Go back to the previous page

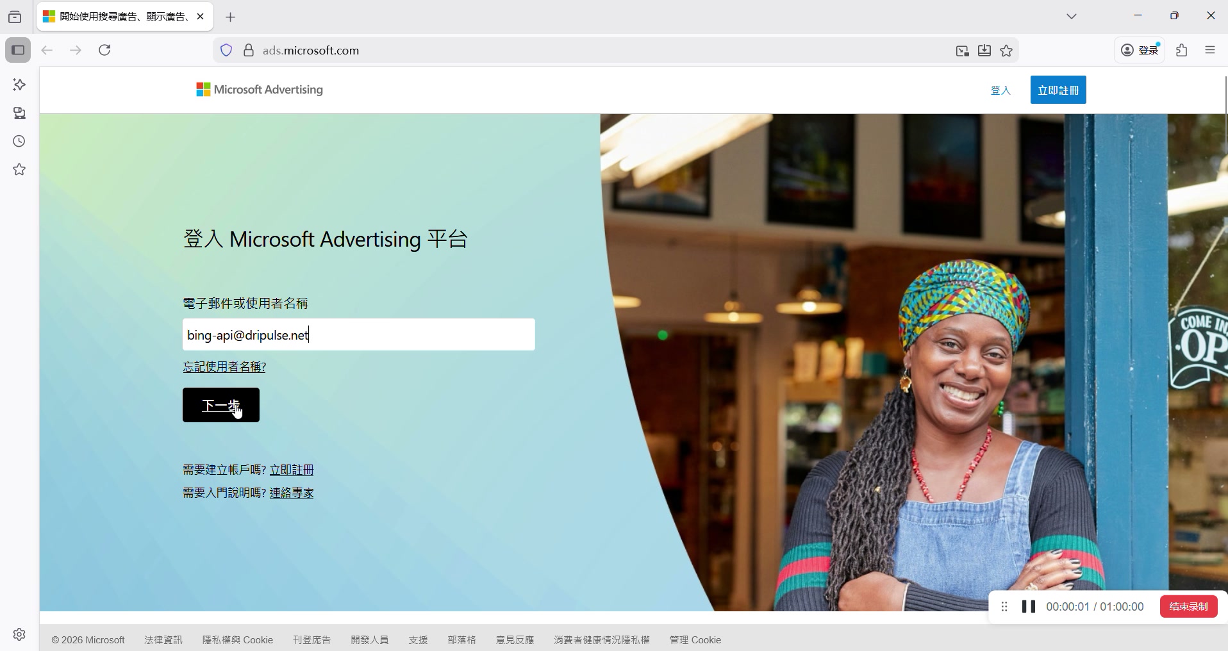pyautogui.click(x=47, y=50)
